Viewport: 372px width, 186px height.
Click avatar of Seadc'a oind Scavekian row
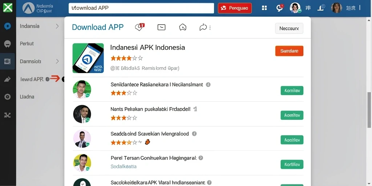(x=82, y=139)
